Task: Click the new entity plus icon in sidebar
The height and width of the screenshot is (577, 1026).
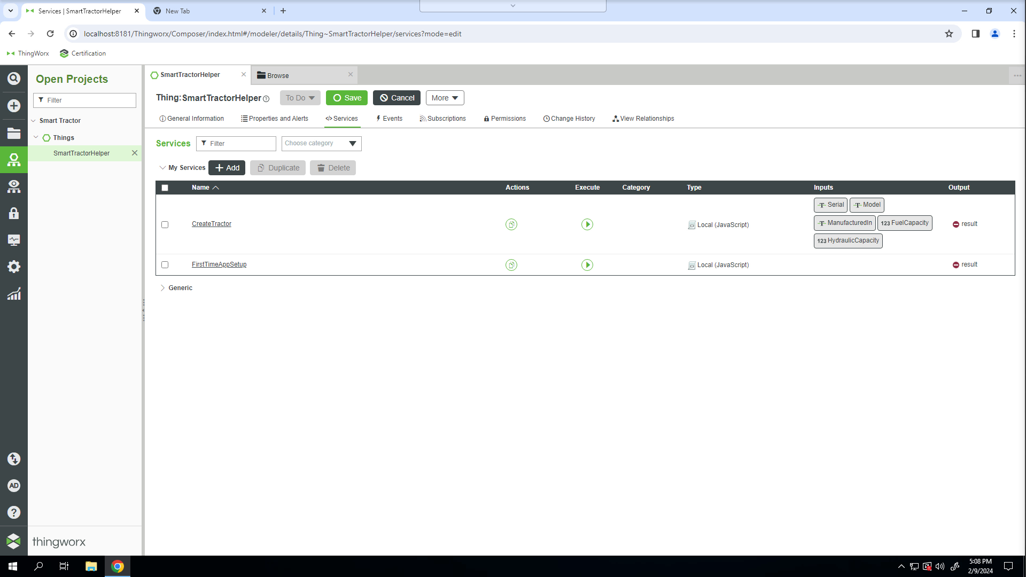Action: 14,106
